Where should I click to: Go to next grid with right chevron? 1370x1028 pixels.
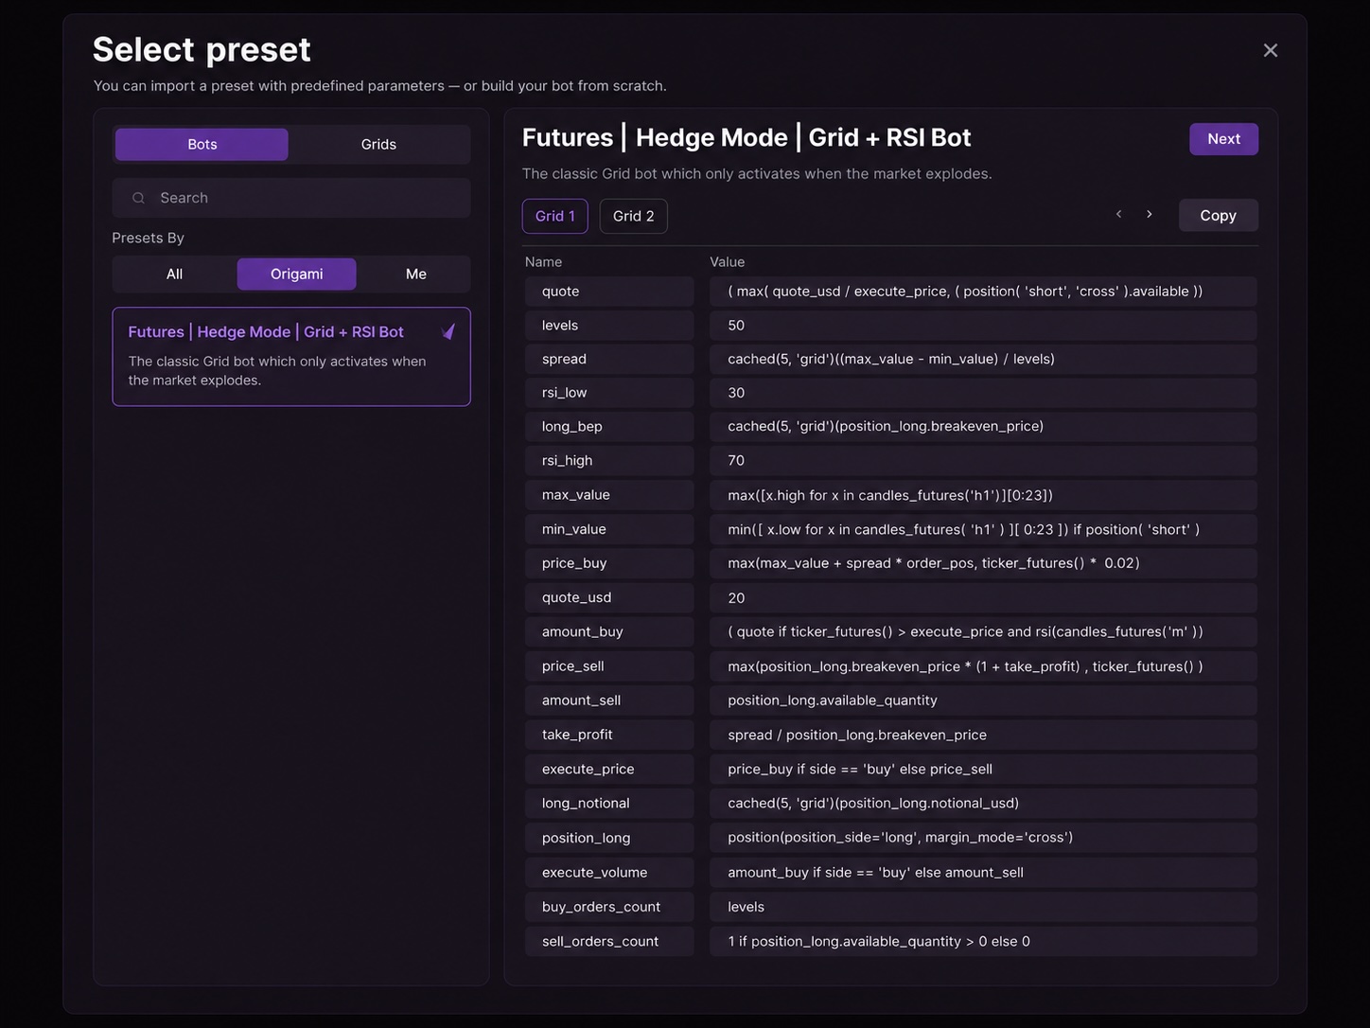(1149, 215)
